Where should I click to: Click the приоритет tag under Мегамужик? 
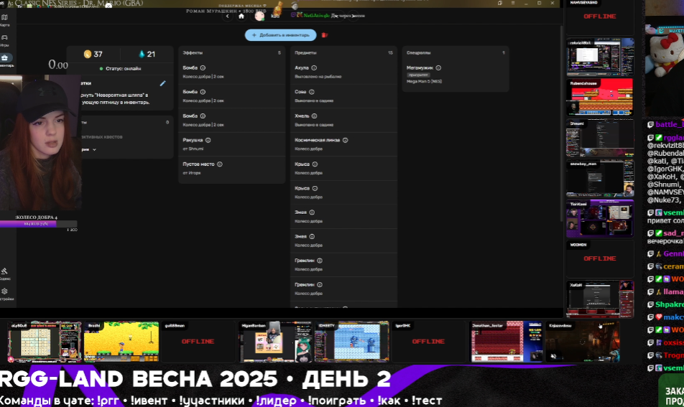(418, 75)
